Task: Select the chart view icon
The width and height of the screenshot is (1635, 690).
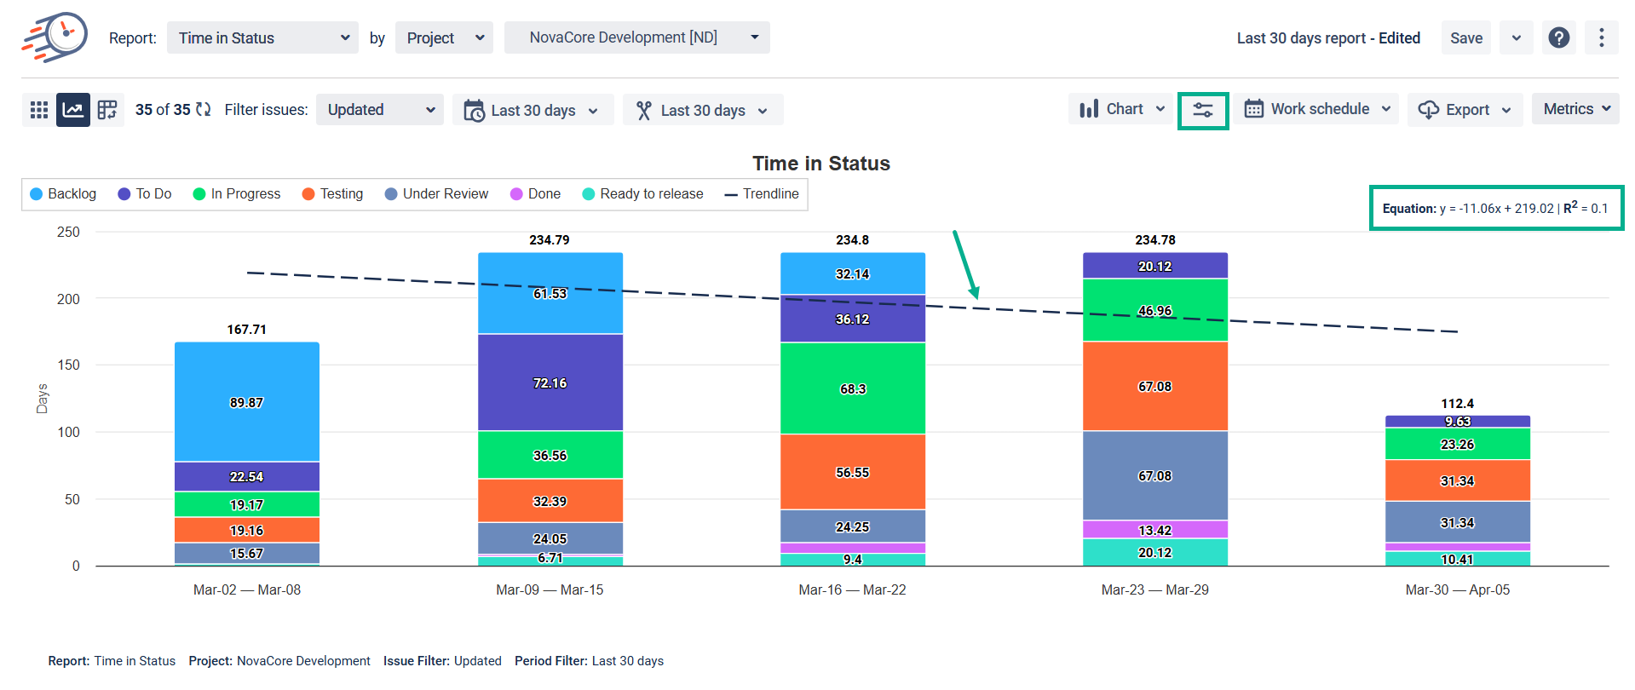Action: pyautogui.click(x=73, y=110)
